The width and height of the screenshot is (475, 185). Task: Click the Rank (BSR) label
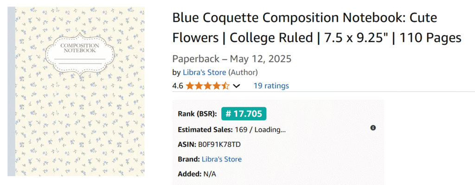(x=198, y=114)
